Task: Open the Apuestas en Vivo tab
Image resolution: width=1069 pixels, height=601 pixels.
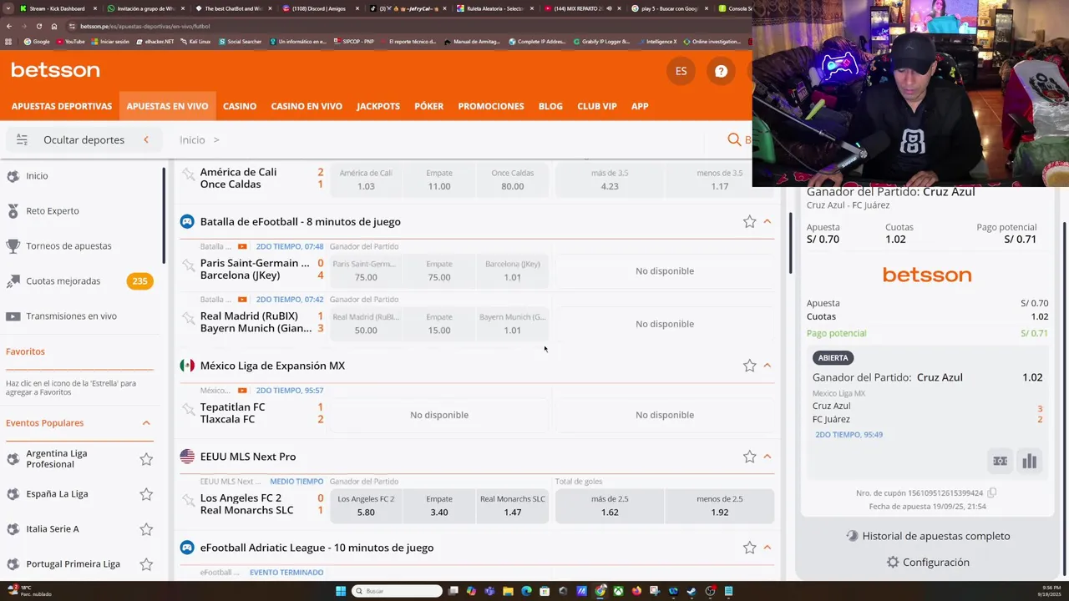Action: (167, 106)
